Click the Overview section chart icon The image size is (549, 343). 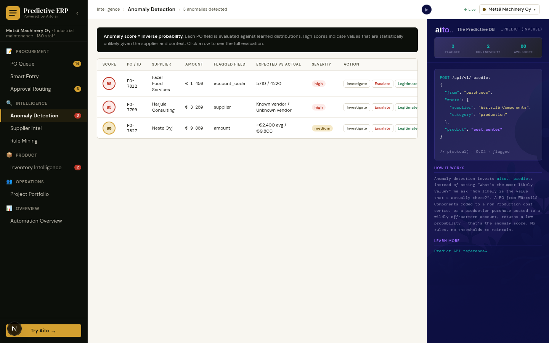9,208
